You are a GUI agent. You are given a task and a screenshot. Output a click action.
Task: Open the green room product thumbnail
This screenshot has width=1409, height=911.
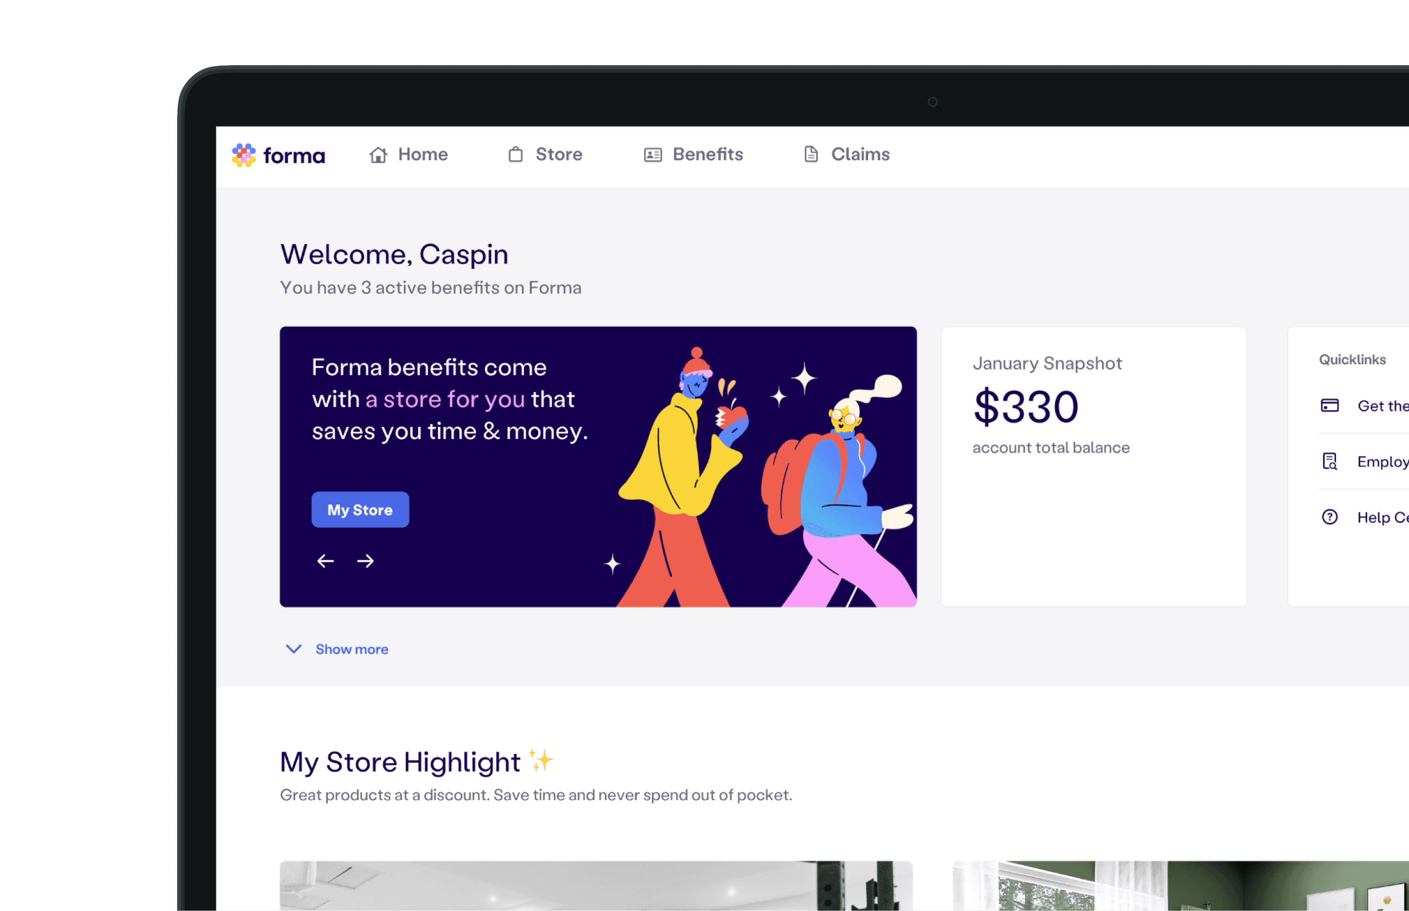1181,885
